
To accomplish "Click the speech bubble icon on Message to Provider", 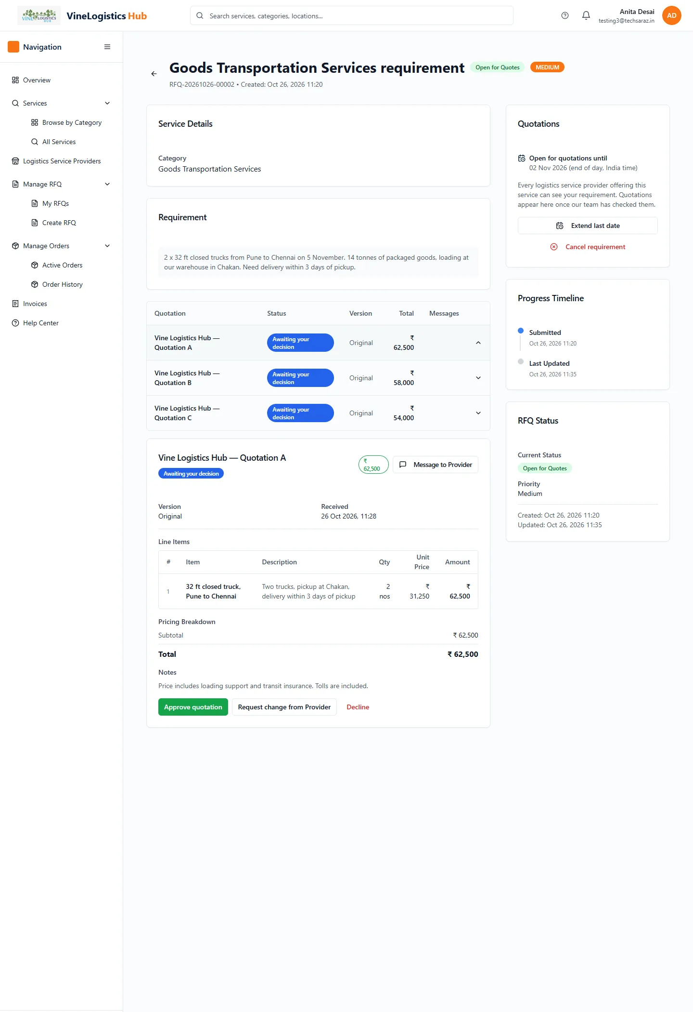I will pyautogui.click(x=403, y=465).
